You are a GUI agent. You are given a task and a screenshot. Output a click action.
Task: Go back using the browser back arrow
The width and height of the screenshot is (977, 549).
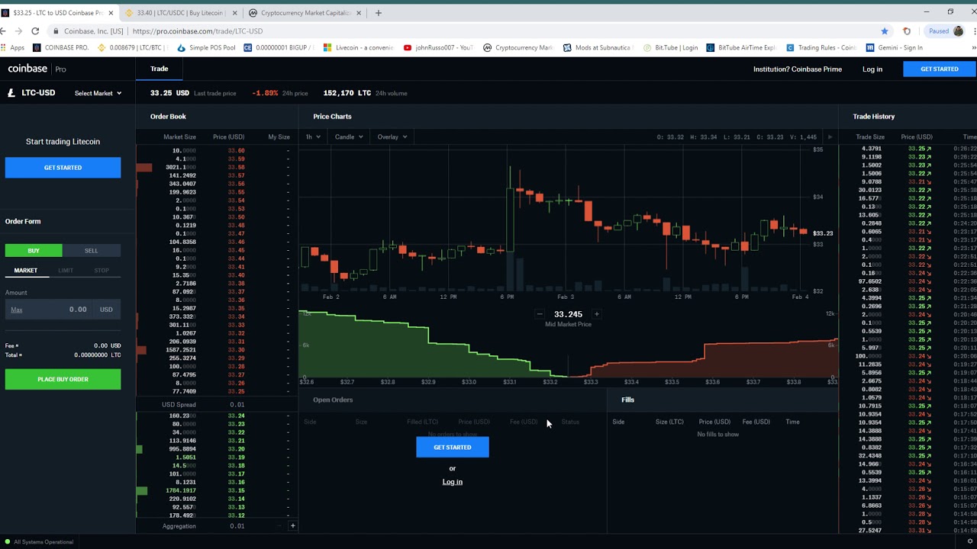click(x=4, y=31)
